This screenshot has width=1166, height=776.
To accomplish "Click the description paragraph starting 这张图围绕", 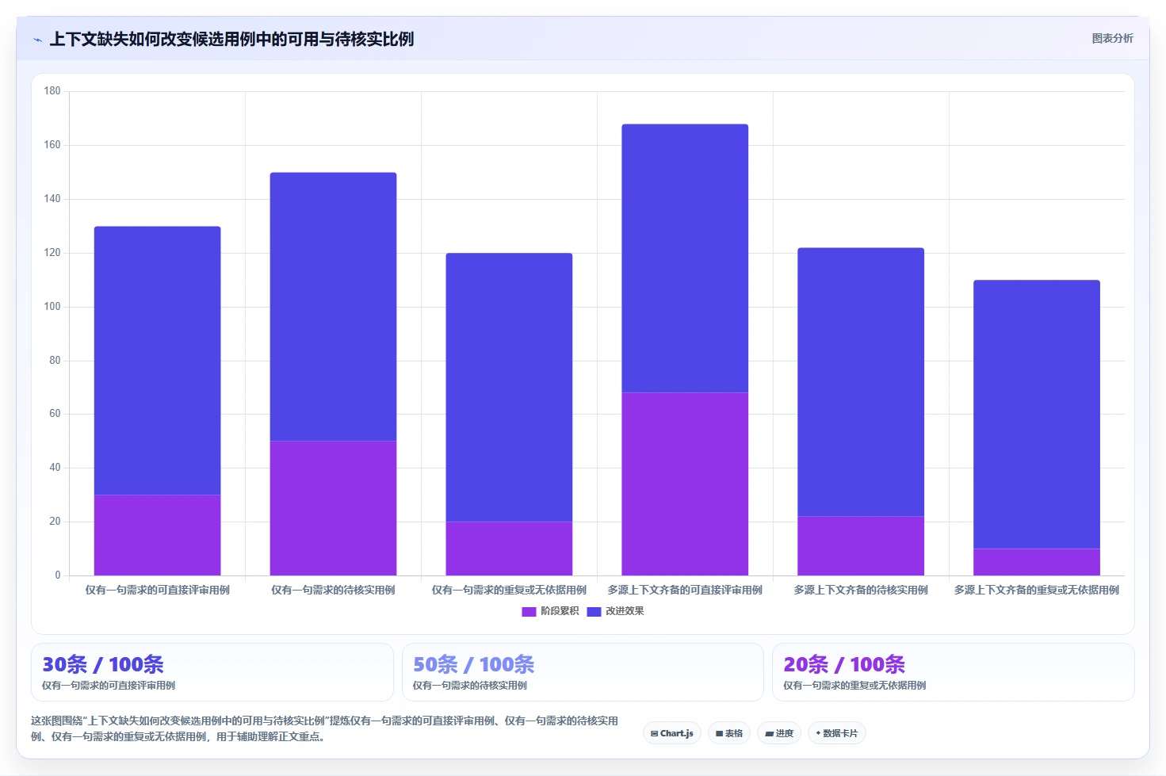I will point(324,728).
